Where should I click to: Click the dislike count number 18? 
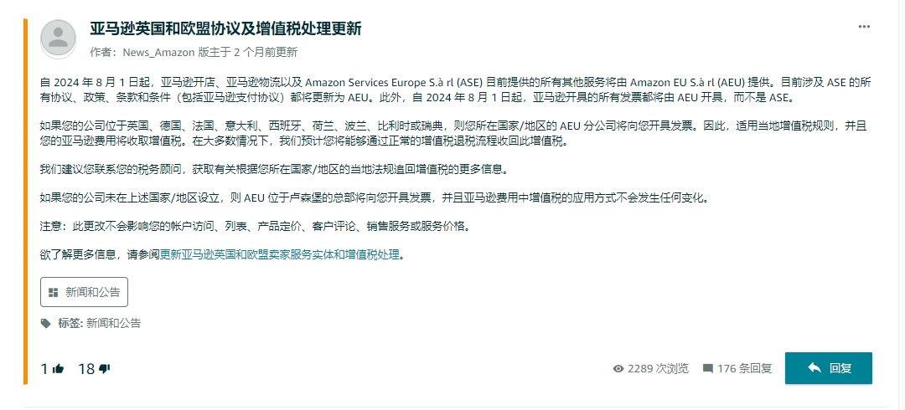tap(86, 369)
